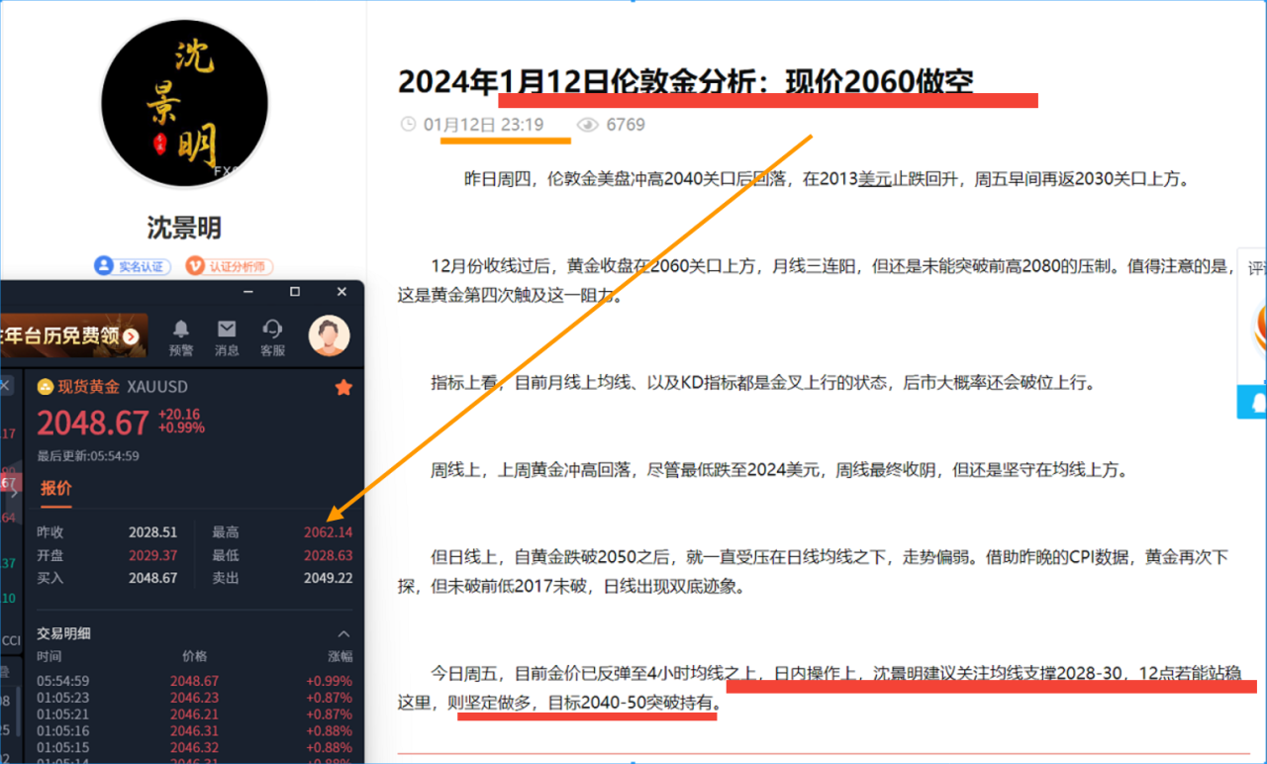Collapse the 交易明细 section chevron

point(343,633)
